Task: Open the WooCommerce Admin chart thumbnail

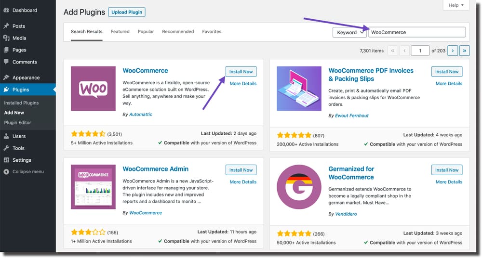Action: click(x=93, y=187)
